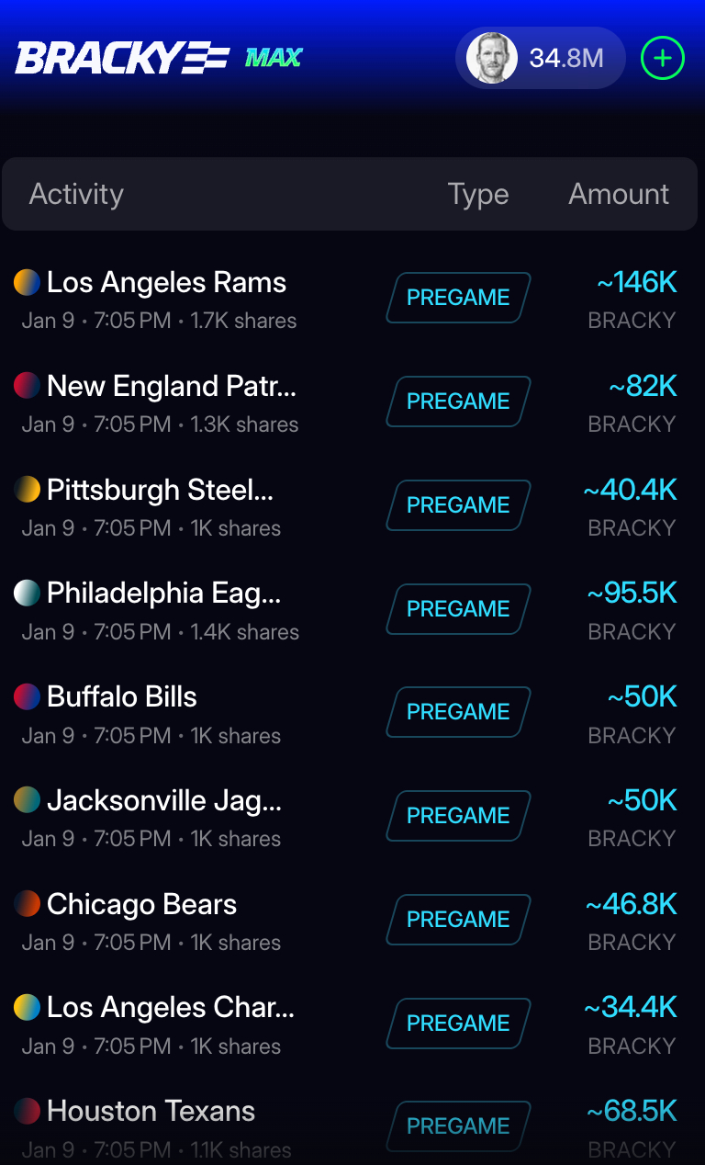The width and height of the screenshot is (705, 1165).
Task: Click the Philadelphia Eagles team icon
Action: pyautogui.click(x=27, y=594)
